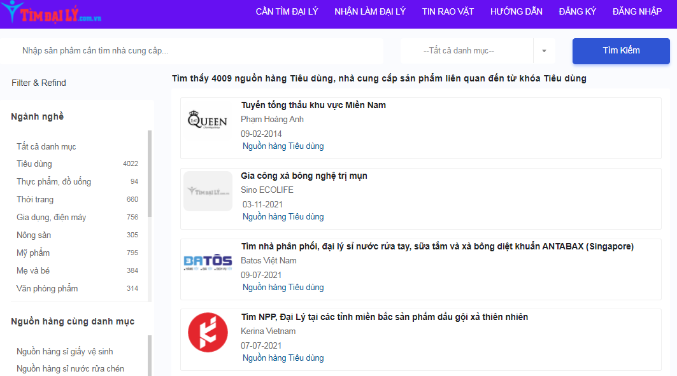Filter by 'Thực phẩm, đồ uống' category
Image resolution: width=677 pixels, height=376 pixels.
[54, 182]
